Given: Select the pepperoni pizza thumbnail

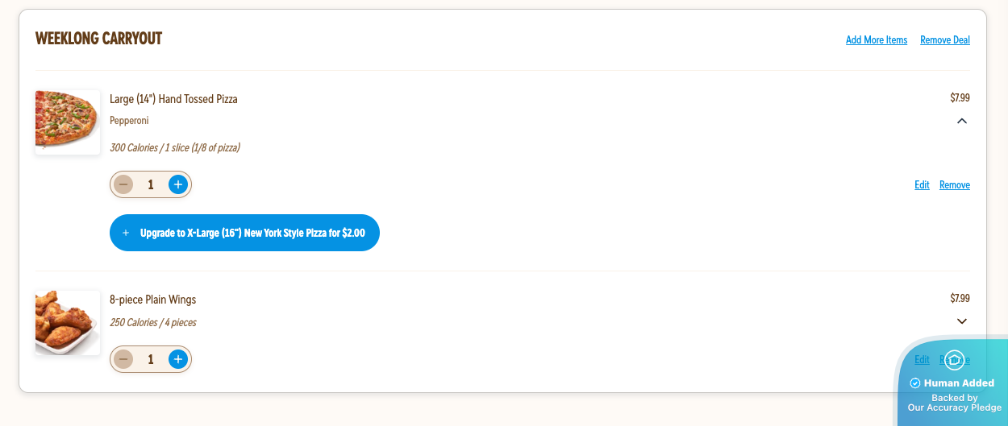Looking at the screenshot, I should (68, 122).
